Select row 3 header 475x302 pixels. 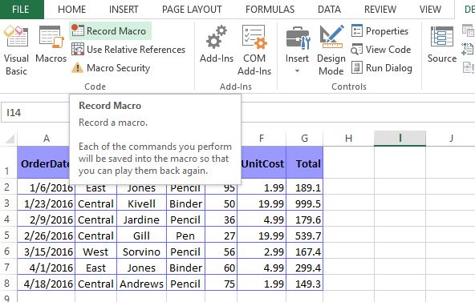[9, 203]
